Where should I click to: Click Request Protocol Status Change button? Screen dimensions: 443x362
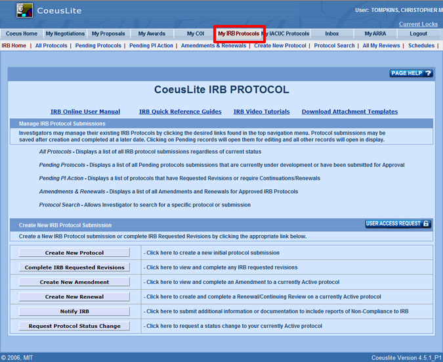point(74,326)
